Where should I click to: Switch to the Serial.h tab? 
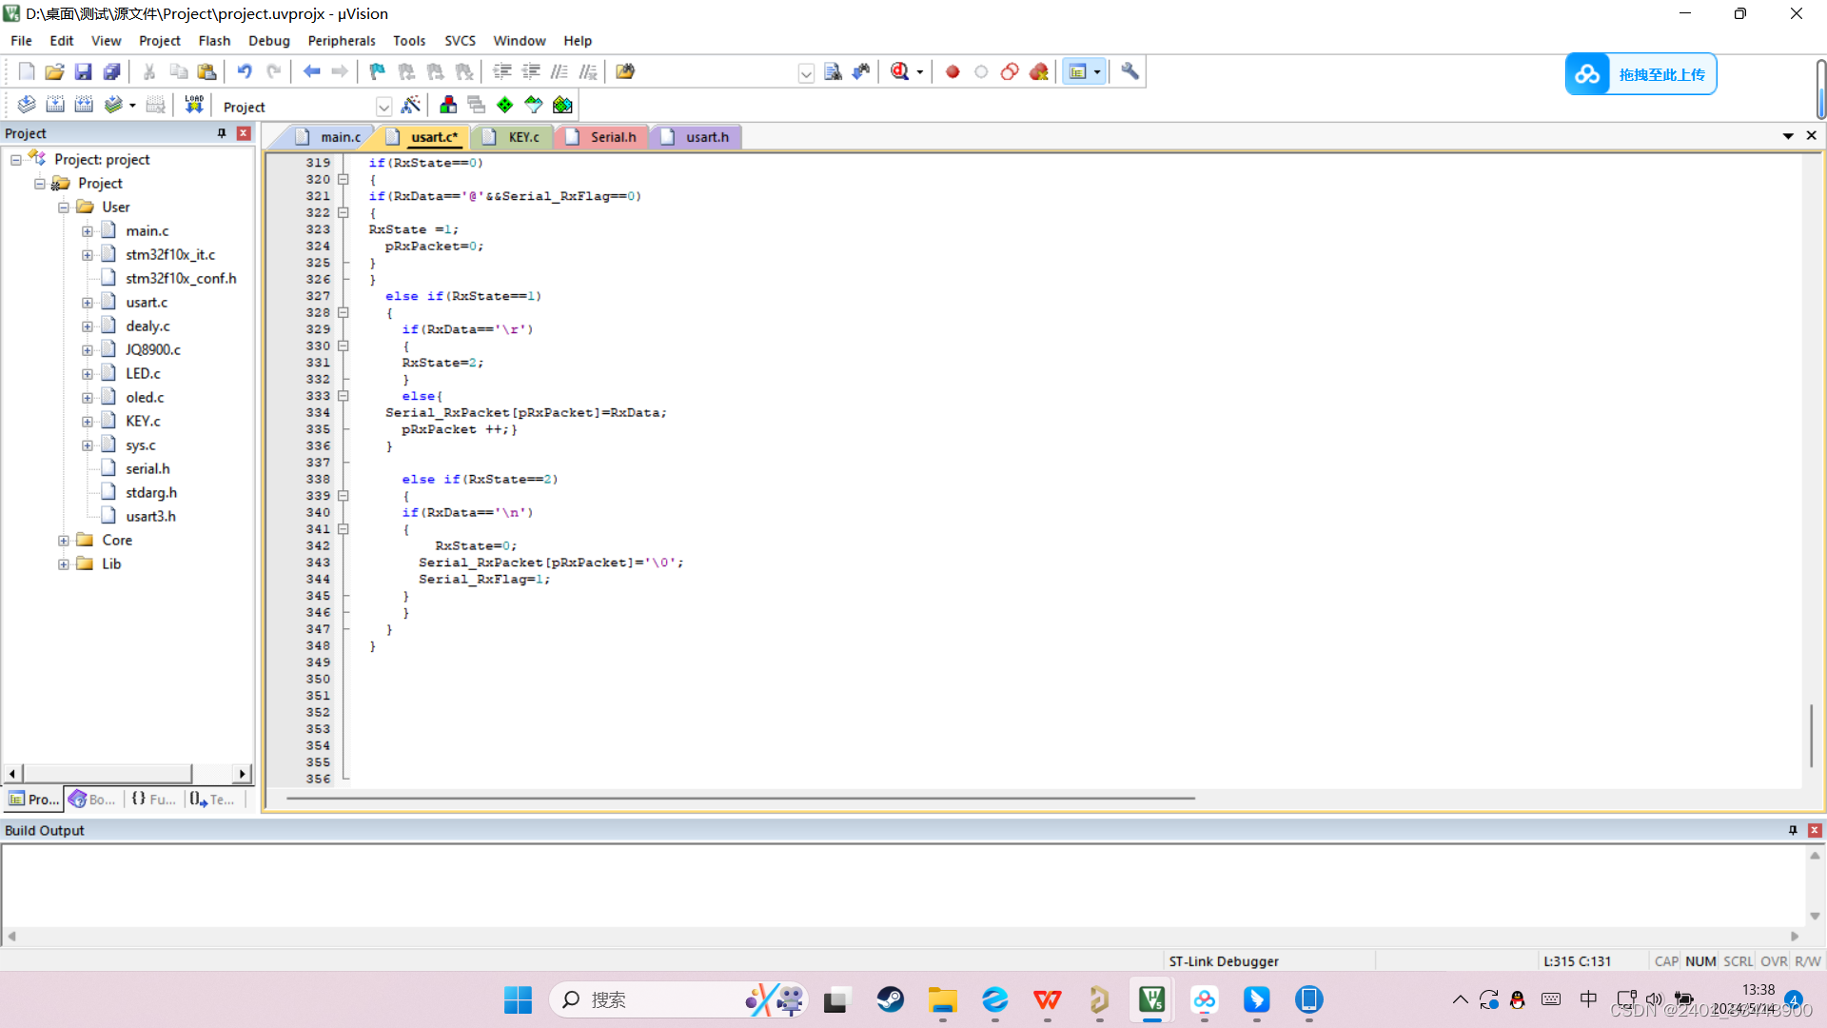coord(612,137)
